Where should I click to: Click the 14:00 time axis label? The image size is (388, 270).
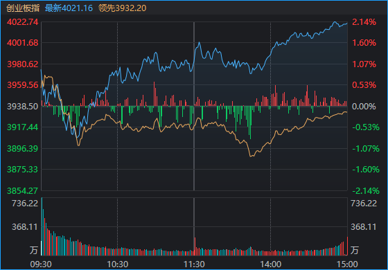pos(270,264)
